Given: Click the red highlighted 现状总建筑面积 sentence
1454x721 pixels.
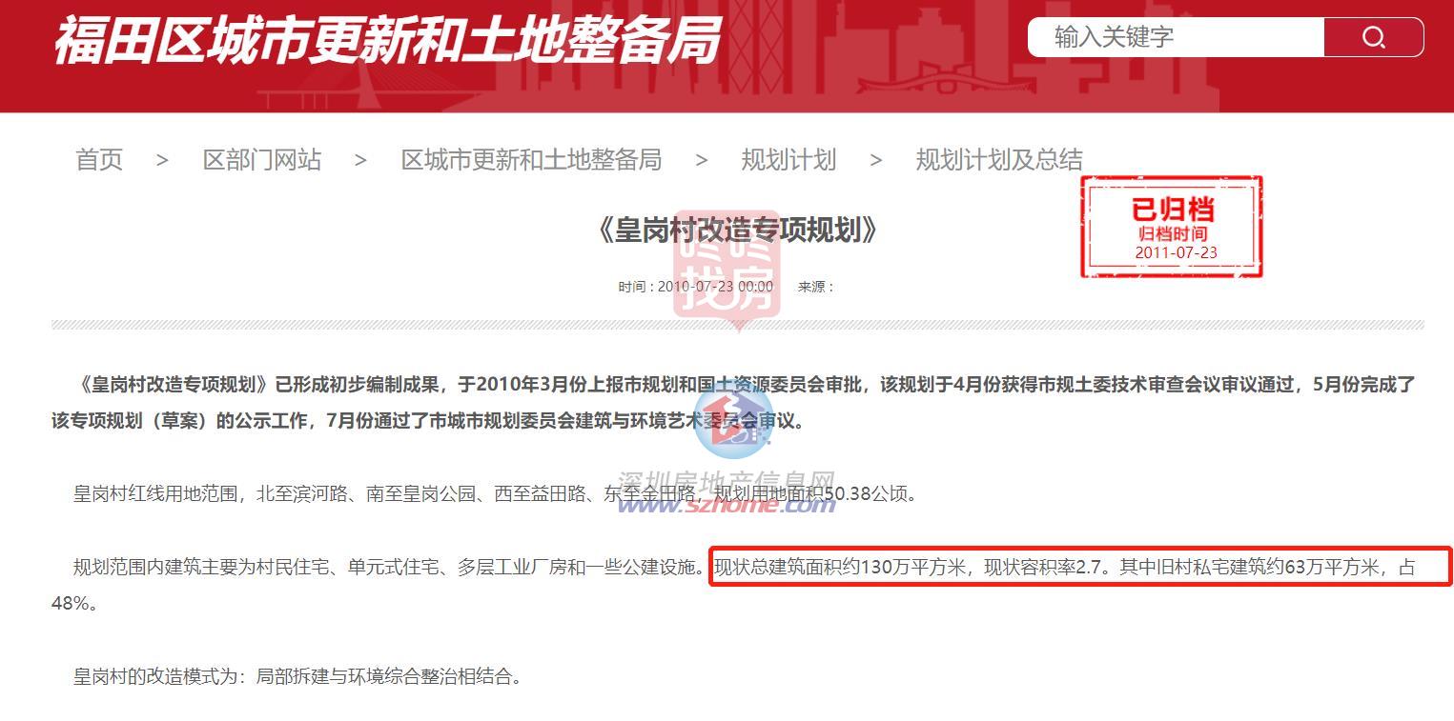Looking at the screenshot, I should pos(1080,567).
